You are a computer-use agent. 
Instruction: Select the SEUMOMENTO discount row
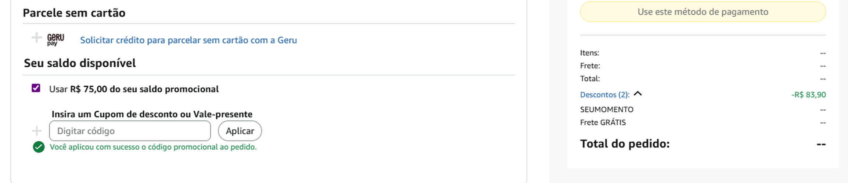[x=703, y=109]
